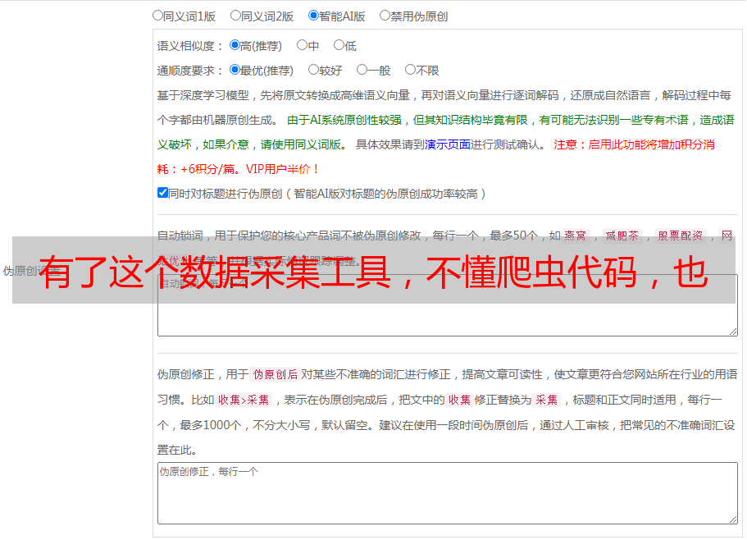The height and width of the screenshot is (540, 747).
Task: Open the 演示页面 link
Action: point(447,144)
